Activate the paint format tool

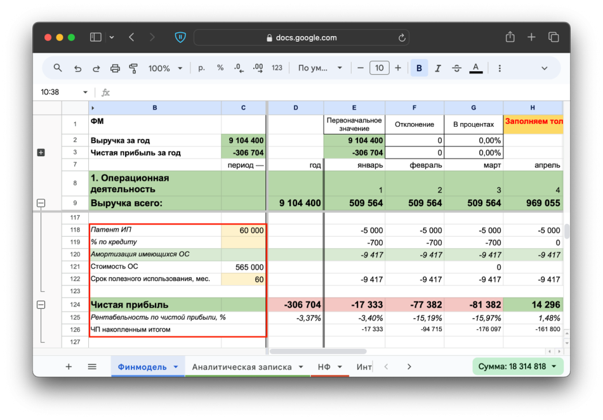[x=133, y=68]
